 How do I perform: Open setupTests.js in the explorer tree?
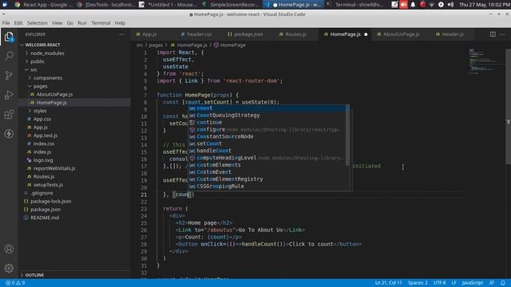[48, 185]
